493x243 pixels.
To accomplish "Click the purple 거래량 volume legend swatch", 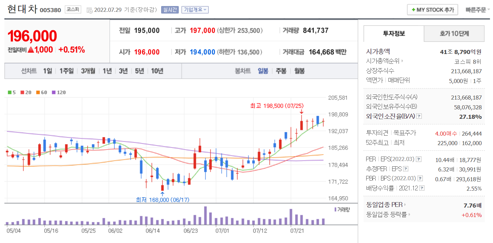I will click(x=335, y=210).
